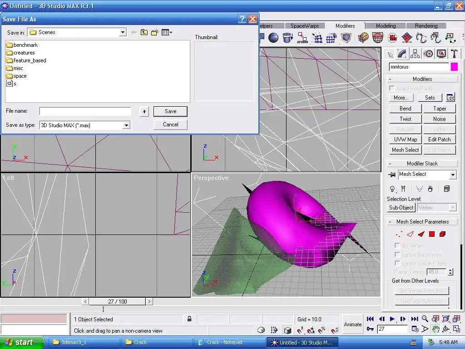Select the Vertex sub-object level icon
The image size is (465, 349).
click(399, 234)
